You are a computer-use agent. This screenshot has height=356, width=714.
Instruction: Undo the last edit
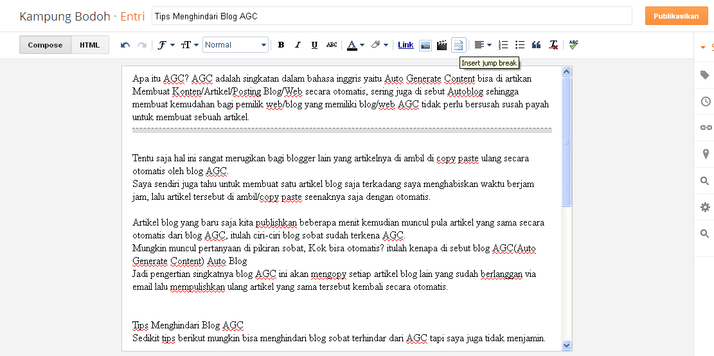point(125,45)
